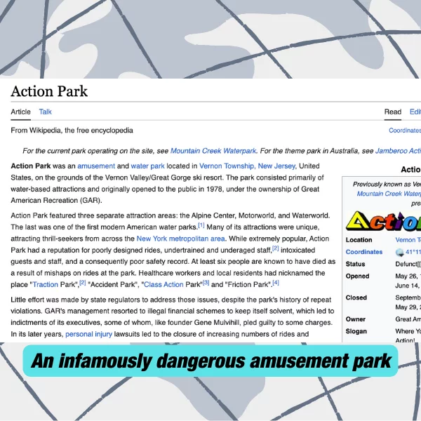Click the infobox 'Opened' label
The width and height of the screenshot is (421, 421).
357,276
